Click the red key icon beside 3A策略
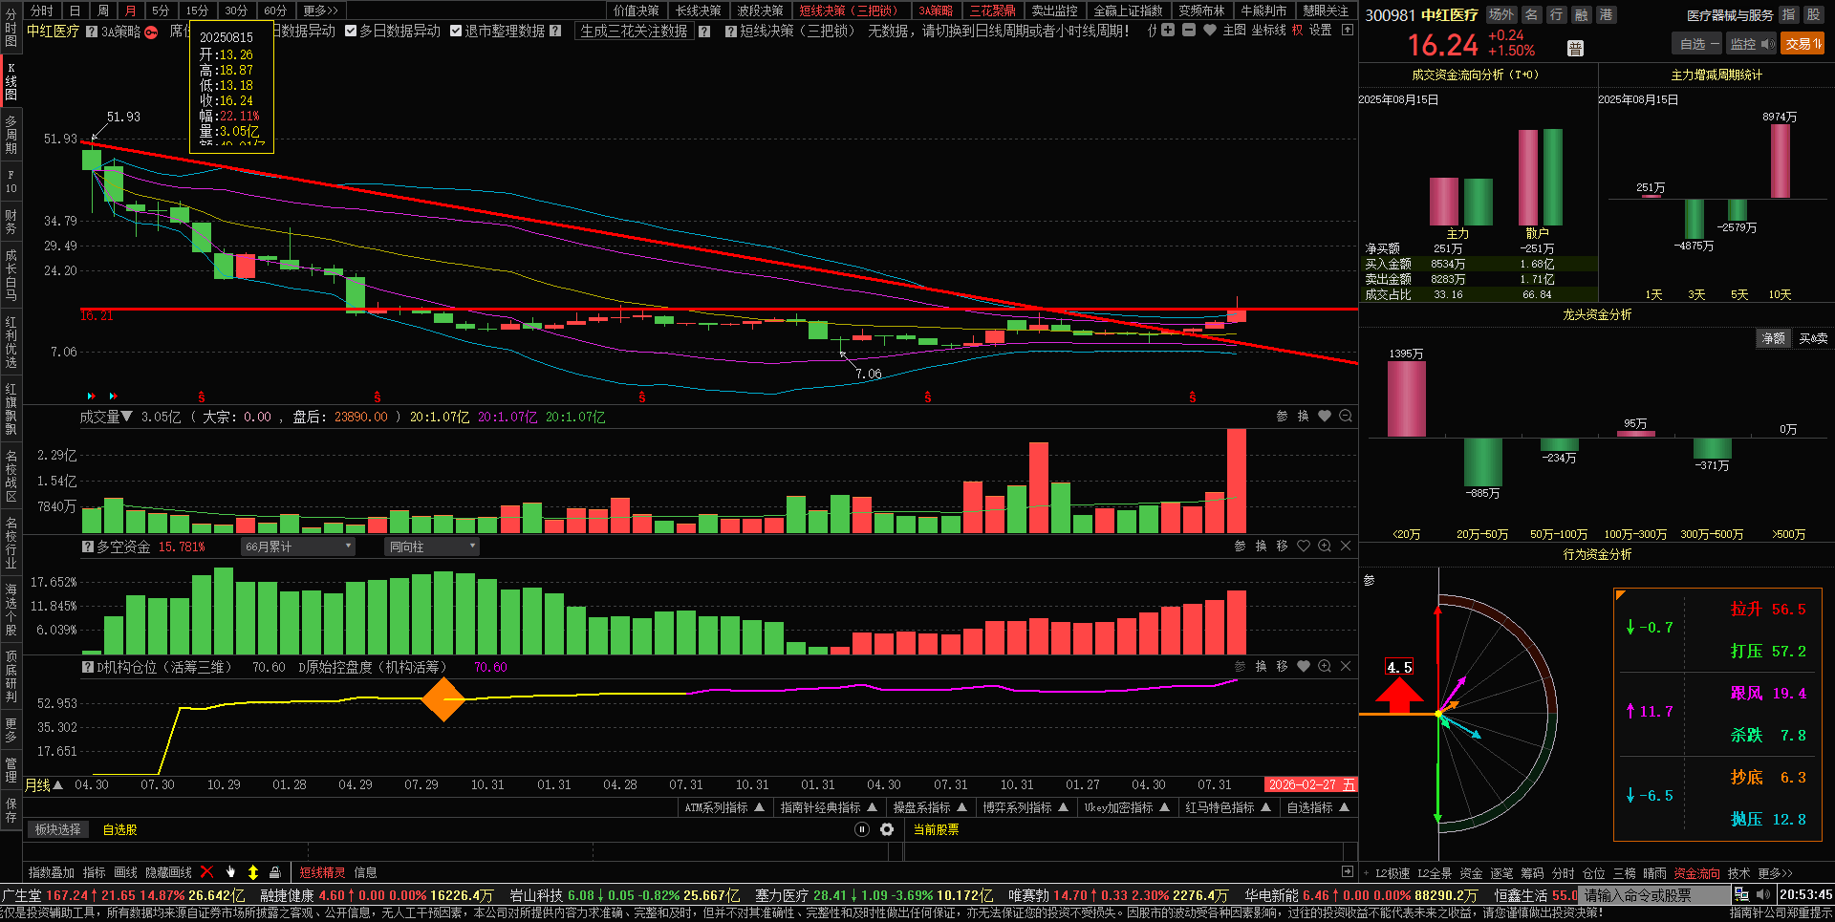This screenshot has height=922, width=1835. (x=151, y=32)
